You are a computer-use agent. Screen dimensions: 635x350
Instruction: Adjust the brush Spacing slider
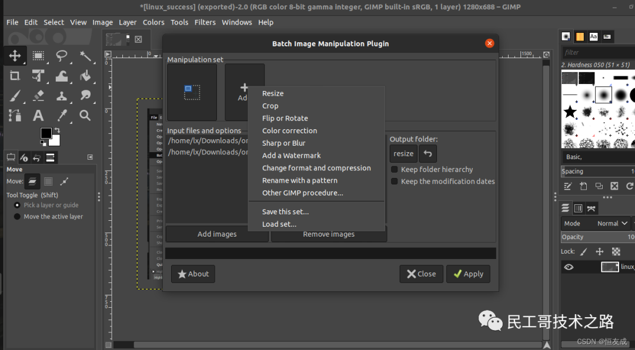pyautogui.click(x=598, y=171)
